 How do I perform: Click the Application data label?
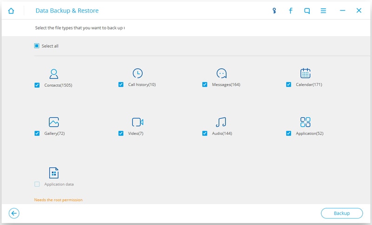click(59, 184)
